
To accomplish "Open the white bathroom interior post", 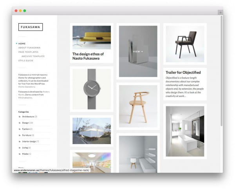I will 185,132.
